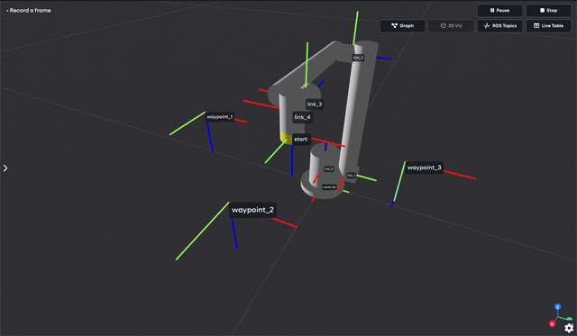This screenshot has width=577, height=336.
Task: Select the yellow end-effector segment
Action: pyautogui.click(x=287, y=138)
